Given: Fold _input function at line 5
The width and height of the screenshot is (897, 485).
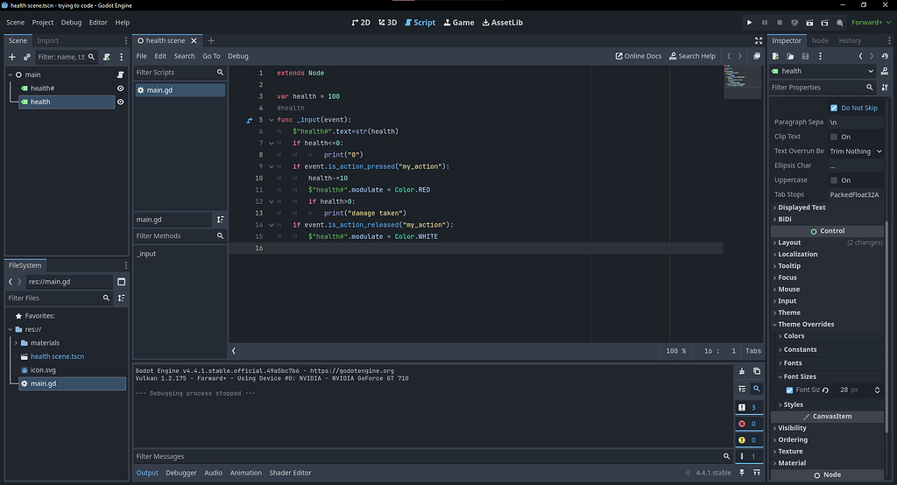Looking at the screenshot, I should tap(272, 120).
